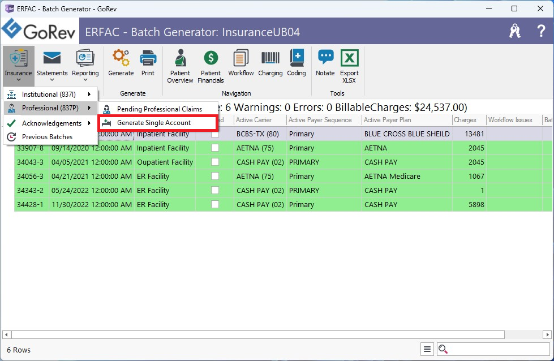This screenshot has width=554, height=361.
Task: Open the Coding tool
Action: coord(297,63)
